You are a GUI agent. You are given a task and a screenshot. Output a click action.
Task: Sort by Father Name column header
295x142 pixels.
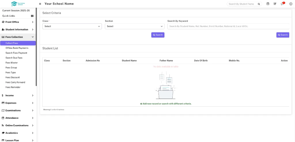point(166,61)
